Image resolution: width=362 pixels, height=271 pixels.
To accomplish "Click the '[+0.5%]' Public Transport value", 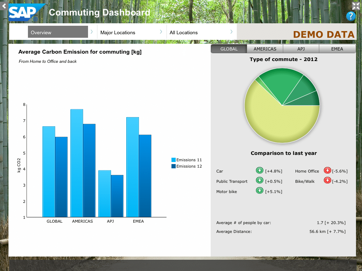I will click(274, 181).
